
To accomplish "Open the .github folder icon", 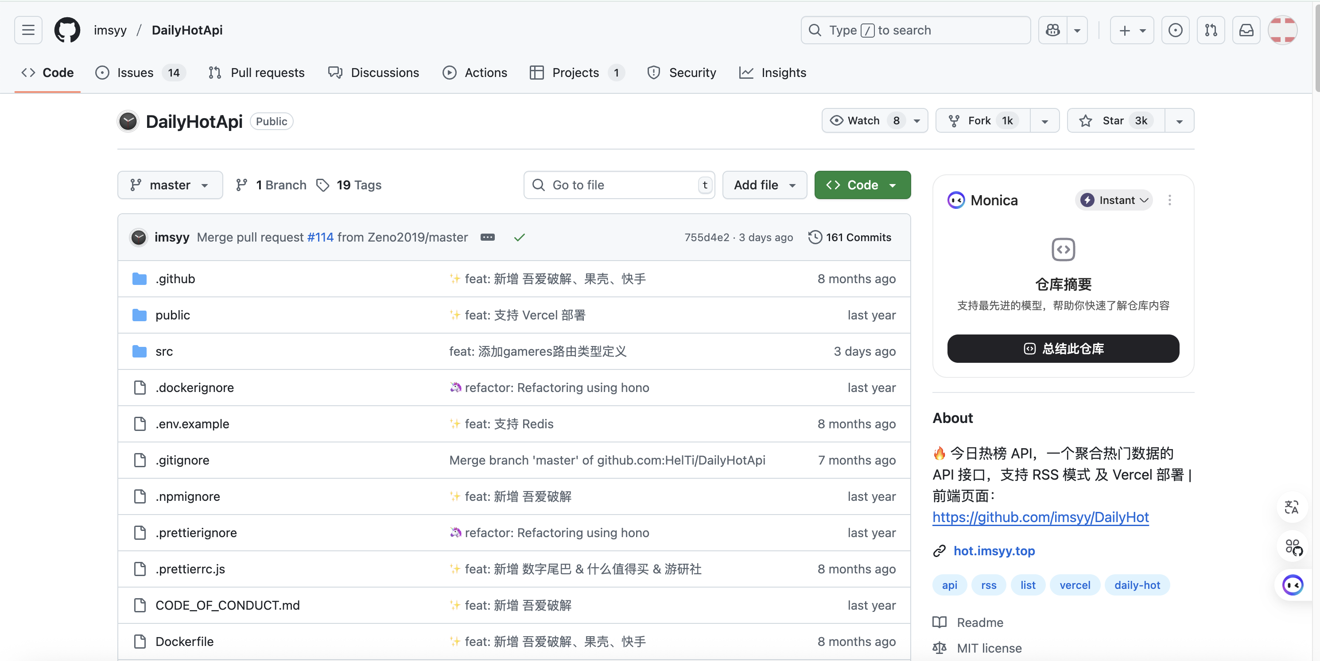I will 140,279.
